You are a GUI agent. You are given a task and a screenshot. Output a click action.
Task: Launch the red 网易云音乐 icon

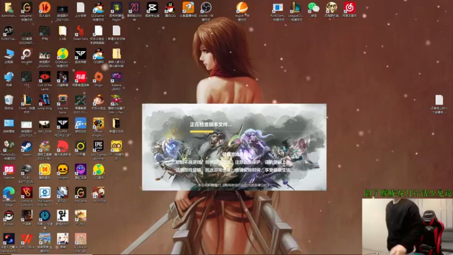(349, 8)
